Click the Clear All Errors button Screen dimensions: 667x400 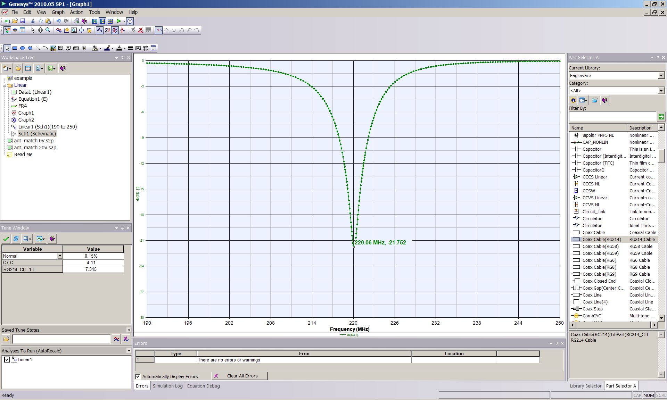[239, 376]
